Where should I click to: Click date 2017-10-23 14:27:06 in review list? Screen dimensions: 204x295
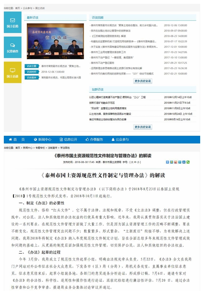(x=176, y=52)
